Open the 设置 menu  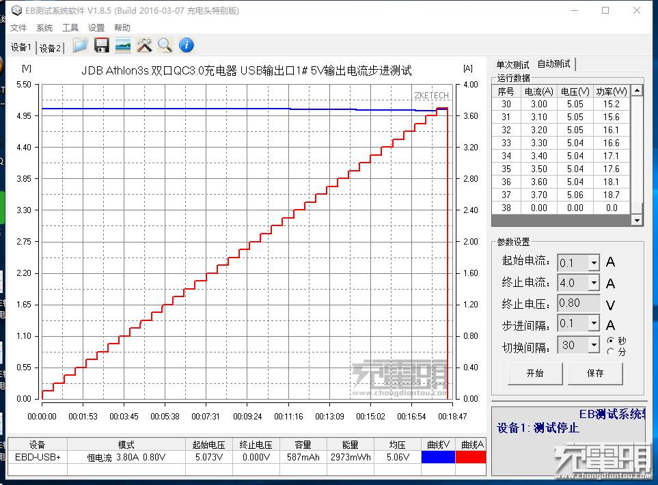(96, 28)
